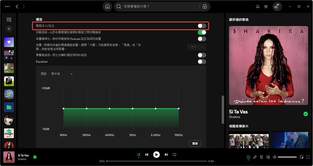Click the 讚好過的歌曲 panel header
The width and height of the screenshot is (313, 166).
[x=239, y=20]
